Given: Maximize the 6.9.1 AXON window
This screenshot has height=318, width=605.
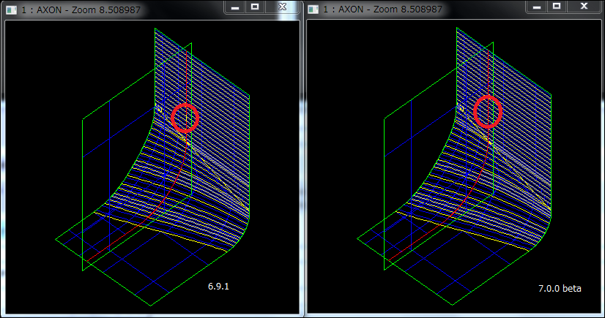Looking at the screenshot, I should coord(255,6).
